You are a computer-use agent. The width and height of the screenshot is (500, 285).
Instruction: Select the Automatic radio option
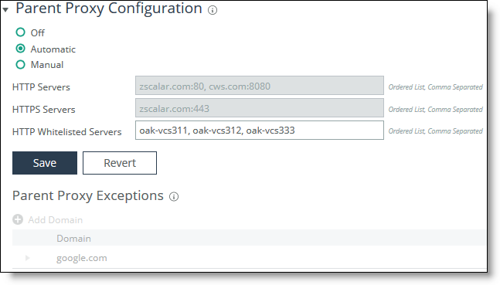pyautogui.click(x=20, y=49)
